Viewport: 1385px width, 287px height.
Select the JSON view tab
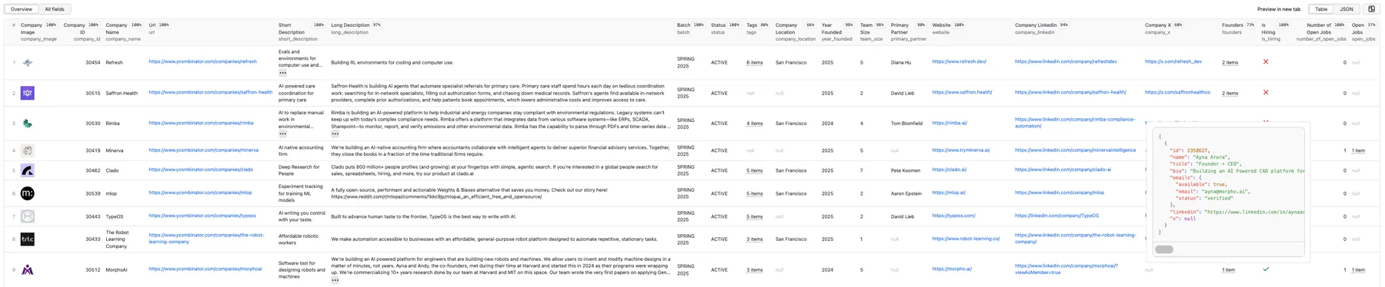1347,9
